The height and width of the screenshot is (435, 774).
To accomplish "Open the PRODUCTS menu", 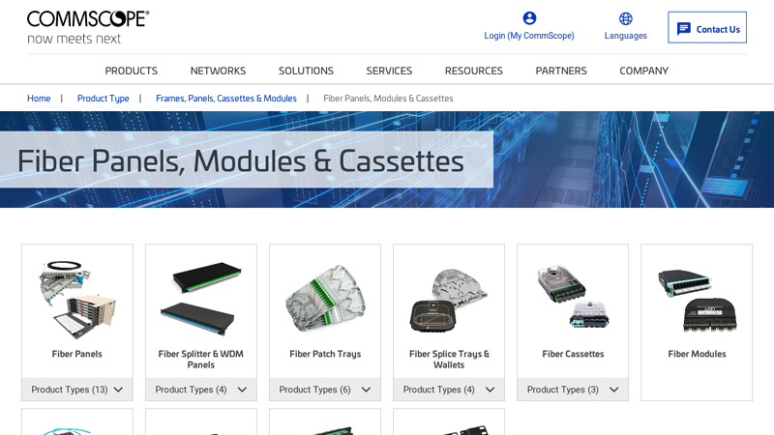I will [132, 71].
